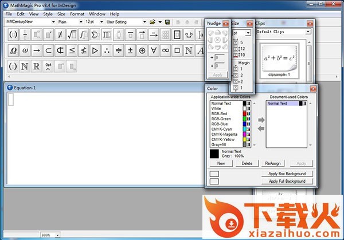
Task: Open the plus-minus symbol palette
Action: [x=130, y=50]
